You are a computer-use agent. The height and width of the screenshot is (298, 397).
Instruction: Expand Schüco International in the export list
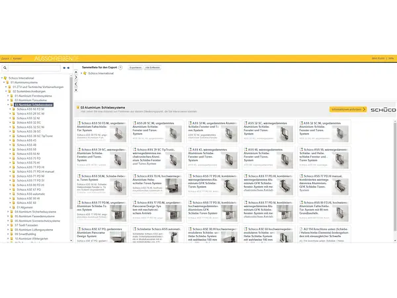click(81, 73)
